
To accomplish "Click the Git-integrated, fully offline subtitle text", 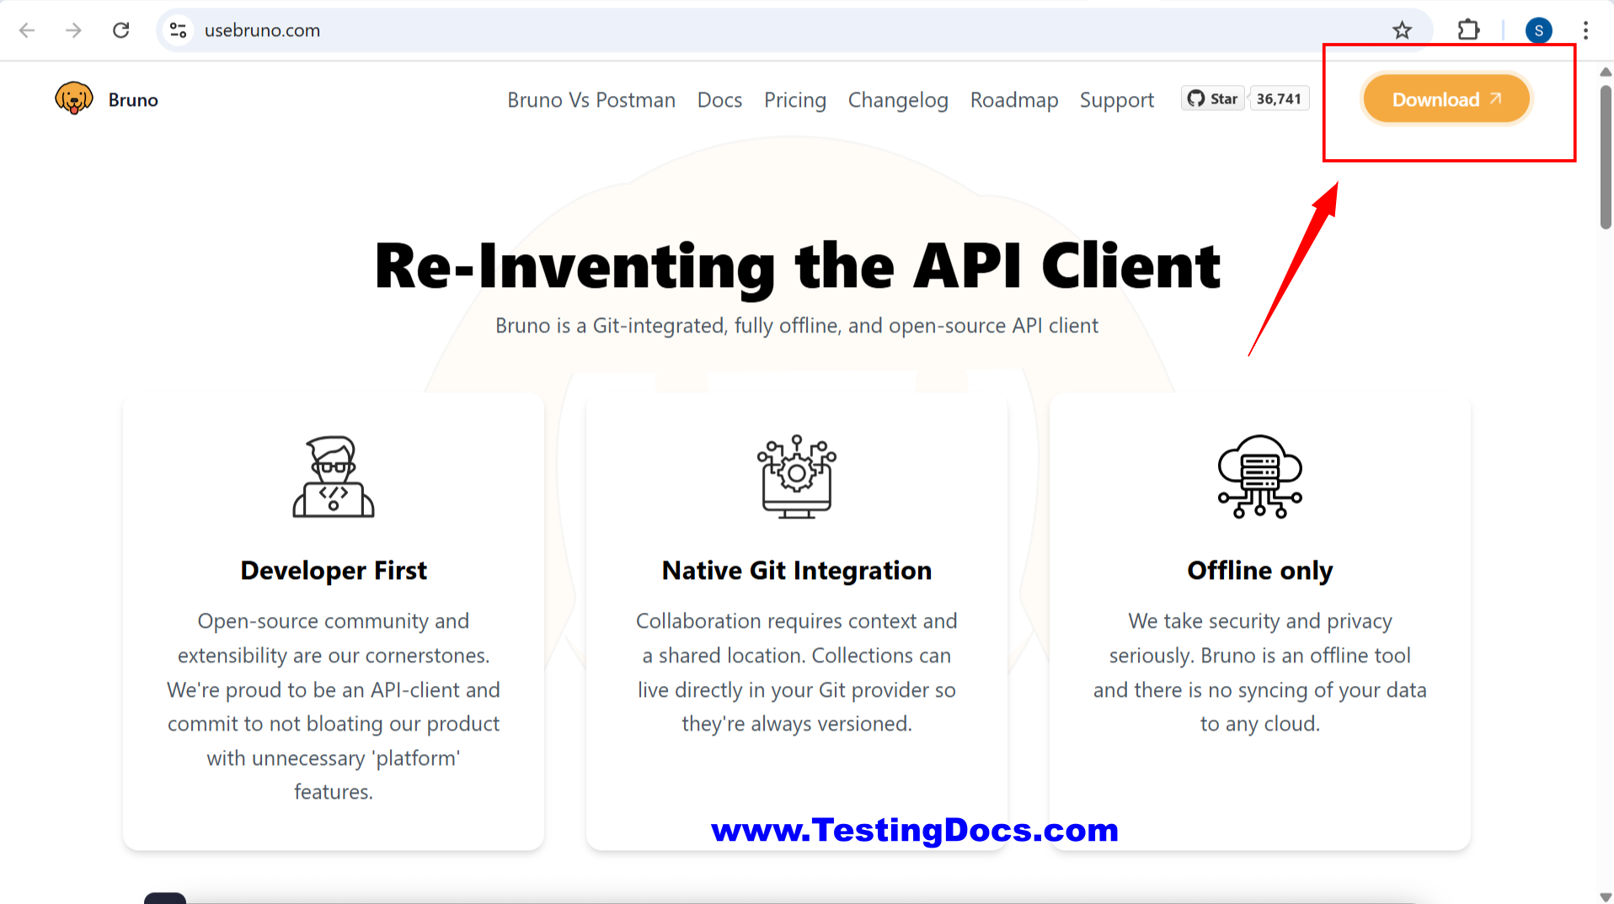I will click(797, 326).
